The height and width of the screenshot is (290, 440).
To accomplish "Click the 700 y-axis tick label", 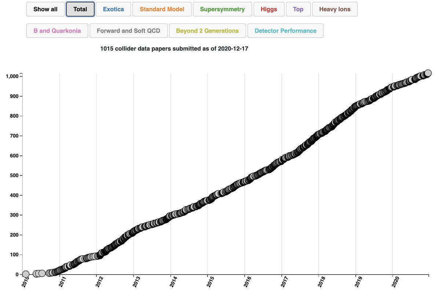I will 14,136.
